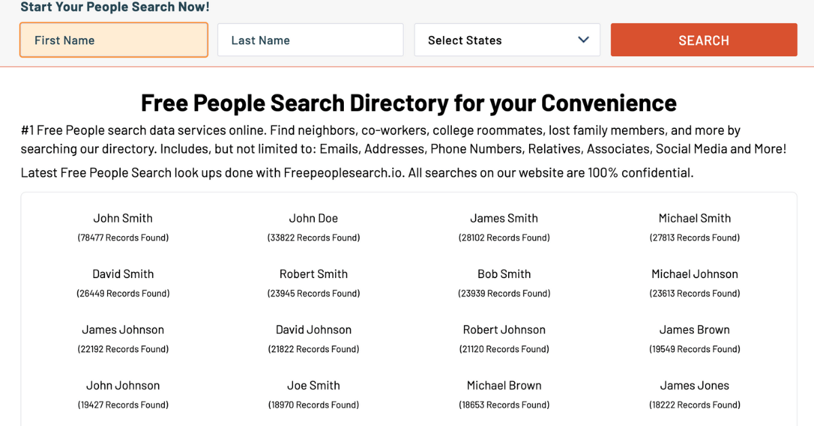Open the Select States dropdown
Viewport: 814px width, 426px height.
point(507,39)
